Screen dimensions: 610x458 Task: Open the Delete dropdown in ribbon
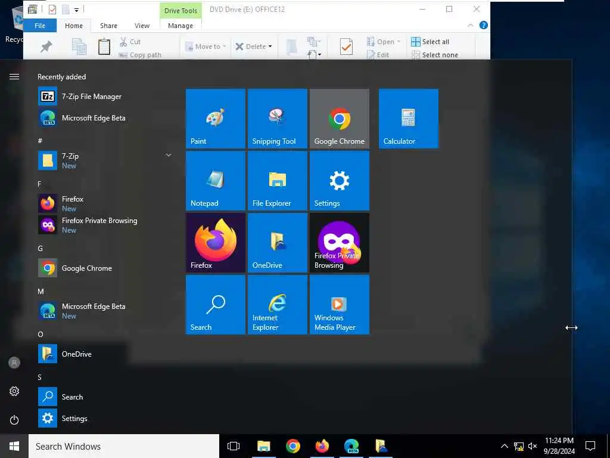(x=254, y=47)
